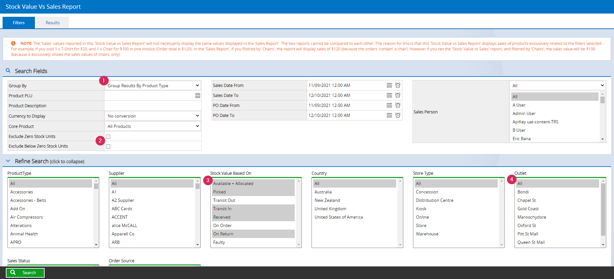Click the Outlet list scrollbar down arrow
Image resolution: width=614 pixels, height=279 pixels.
click(603, 245)
